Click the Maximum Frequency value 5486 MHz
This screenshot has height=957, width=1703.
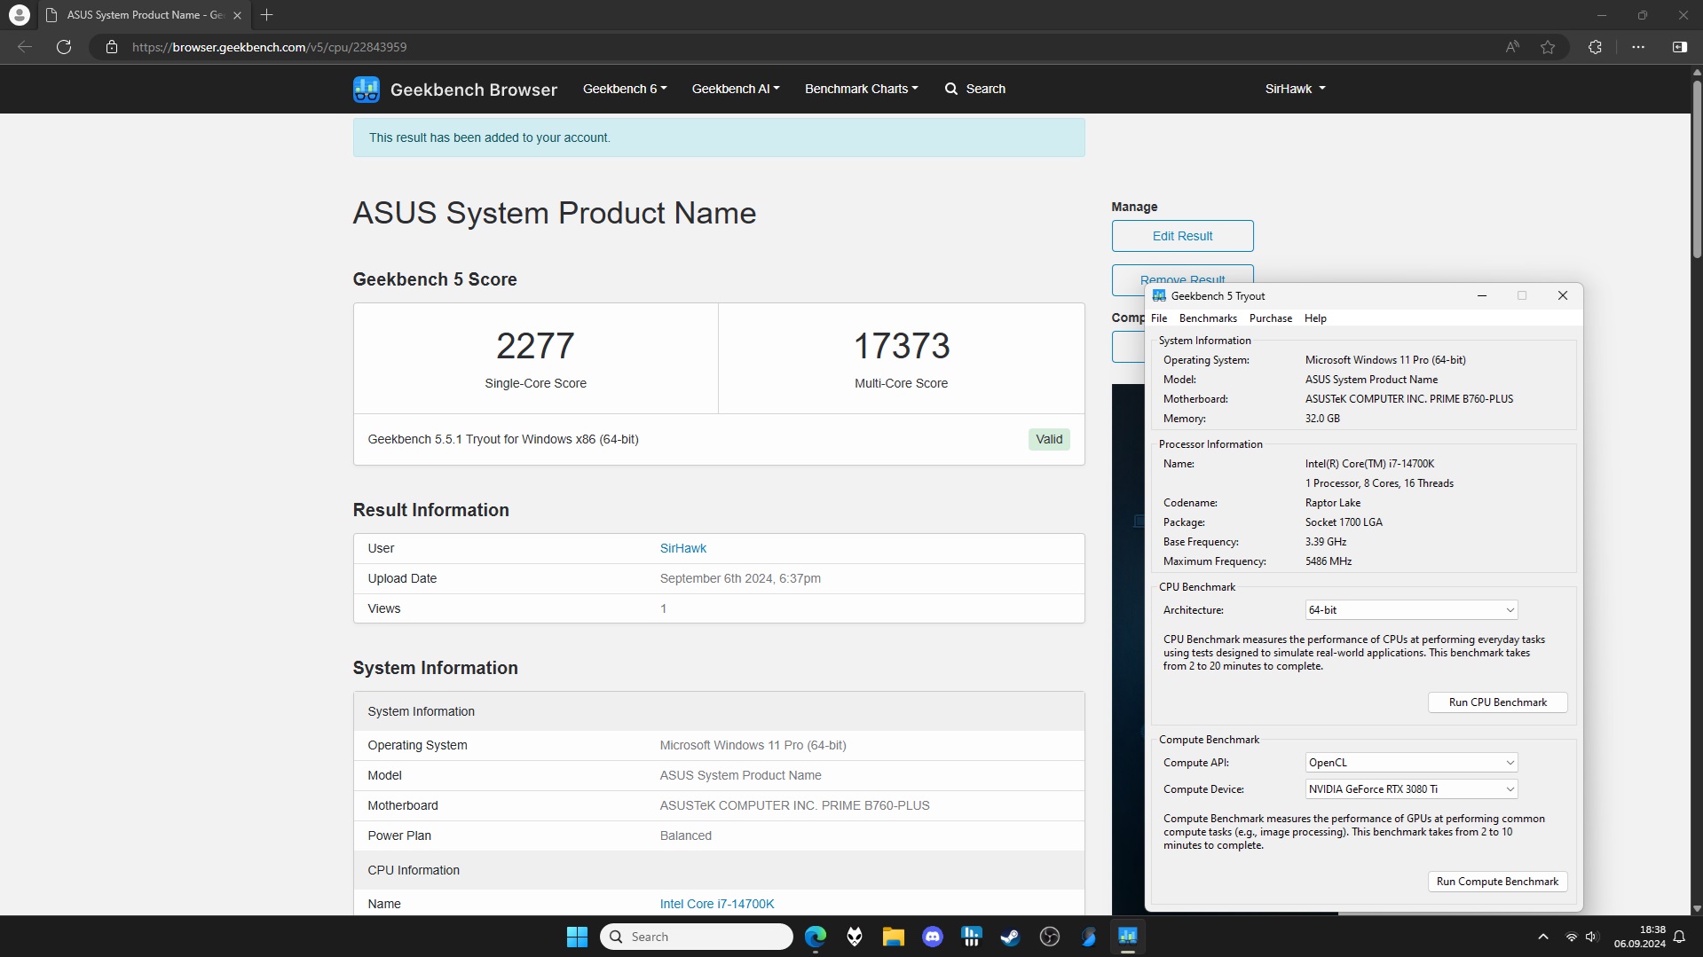(1328, 561)
